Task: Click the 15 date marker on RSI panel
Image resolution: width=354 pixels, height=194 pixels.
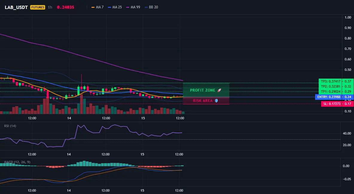Action: click(x=142, y=154)
